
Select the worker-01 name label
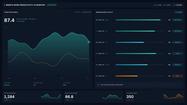point(101,20)
